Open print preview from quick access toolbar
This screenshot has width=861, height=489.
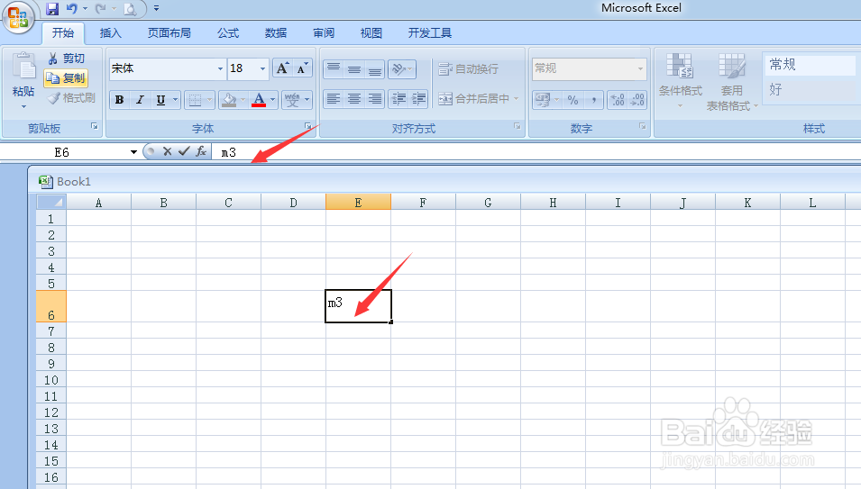point(130,9)
